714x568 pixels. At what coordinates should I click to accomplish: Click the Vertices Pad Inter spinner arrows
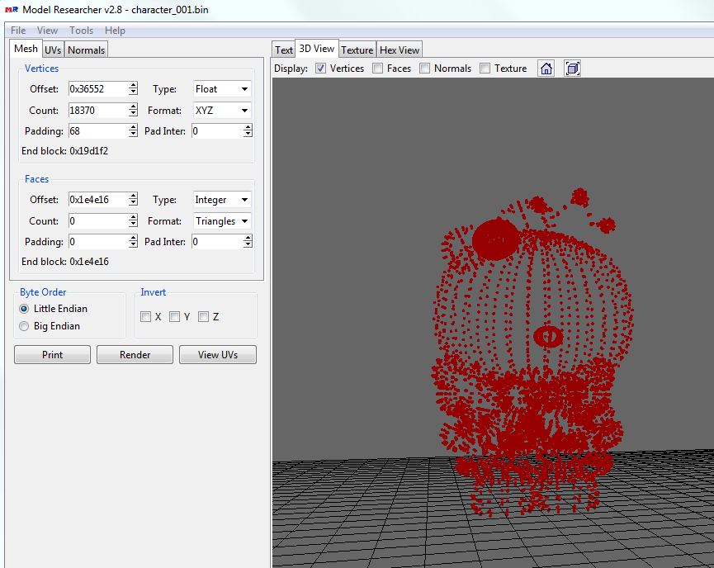pos(248,131)
